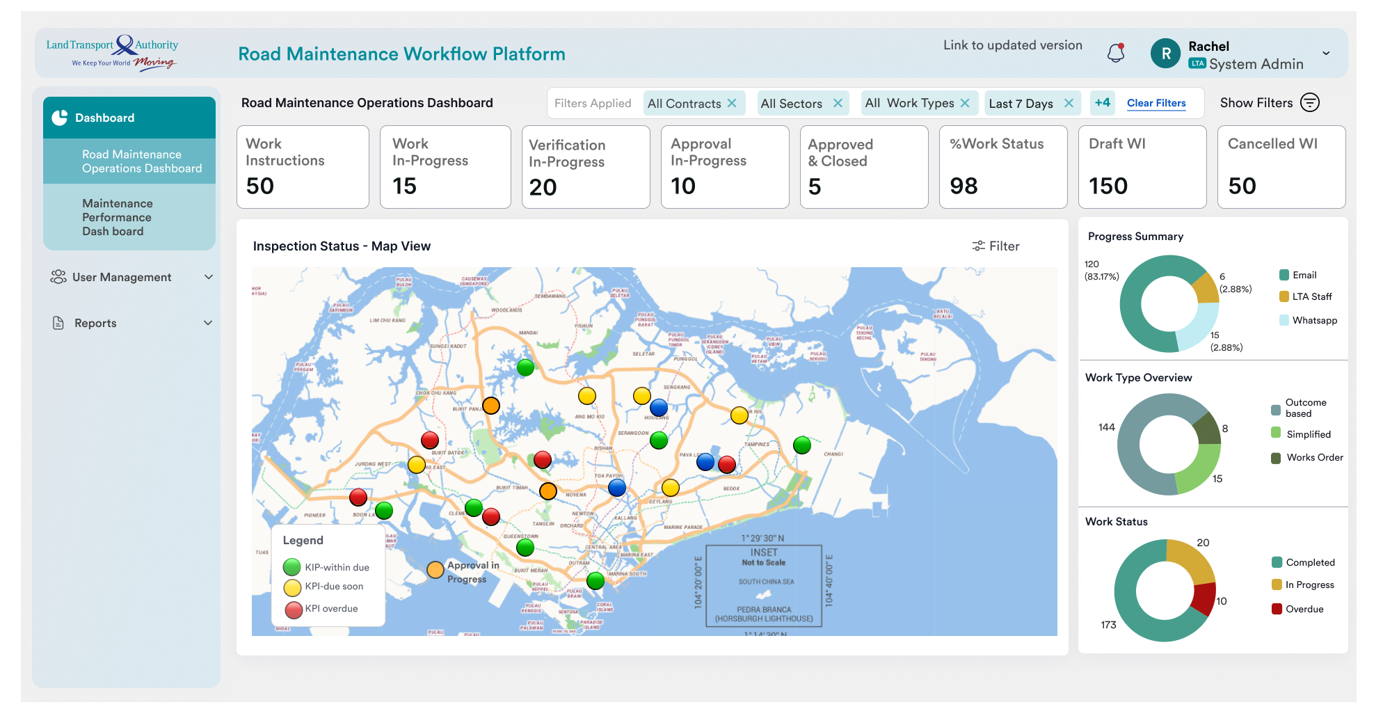Click the orange marker near Bukit Panjang
The height and width of the screenshot is (716, 1383).
pyautogui.click(x=491, y=406)
